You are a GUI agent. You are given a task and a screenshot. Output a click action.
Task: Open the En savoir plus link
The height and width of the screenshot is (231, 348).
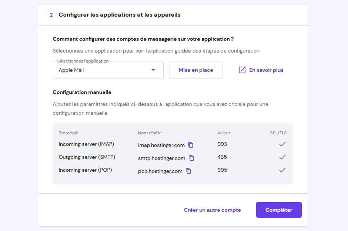pyautogui.click(x=261, y=70)
